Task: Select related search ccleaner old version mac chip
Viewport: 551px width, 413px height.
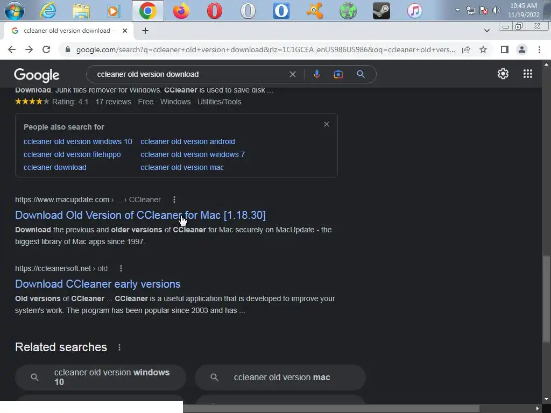Action: click(x=280, y=377)
